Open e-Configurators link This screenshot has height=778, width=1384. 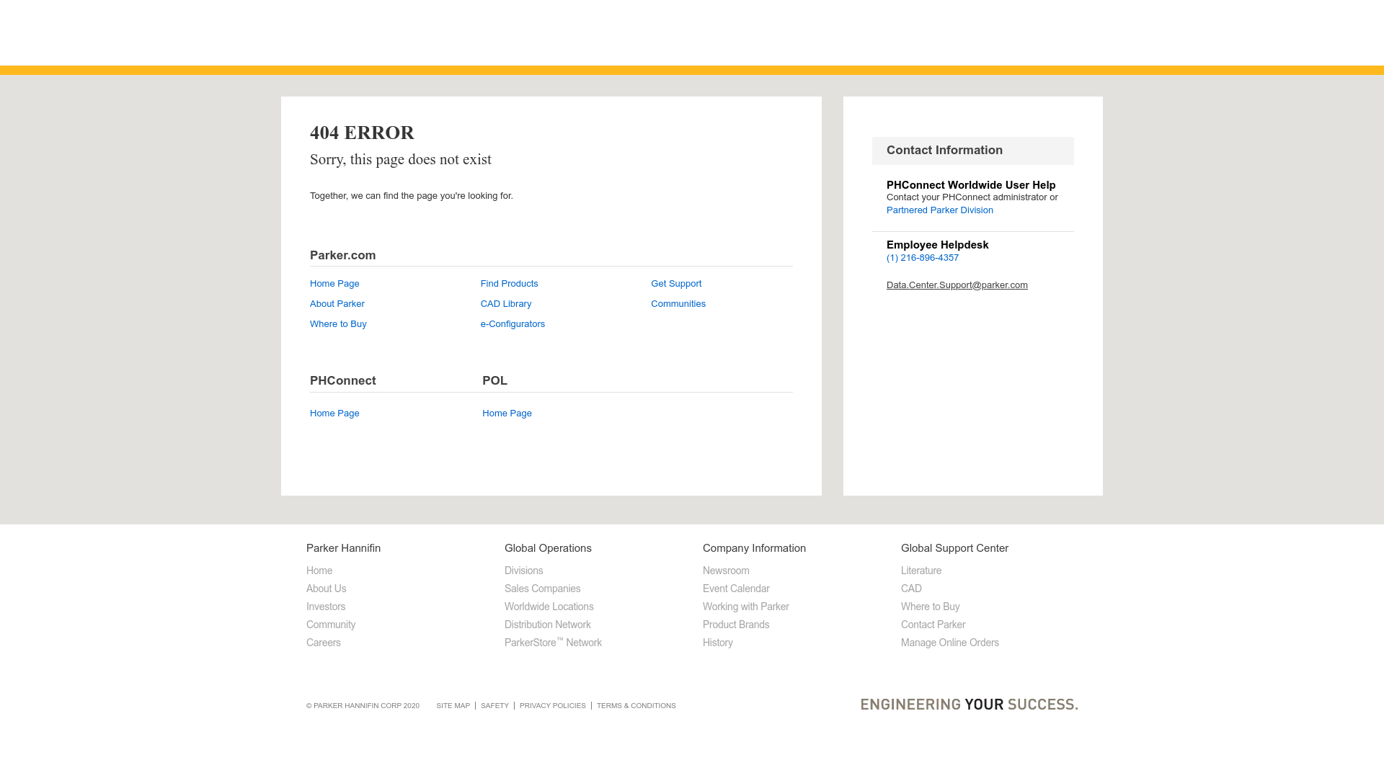pyautogui.click(x=513, y=324)
